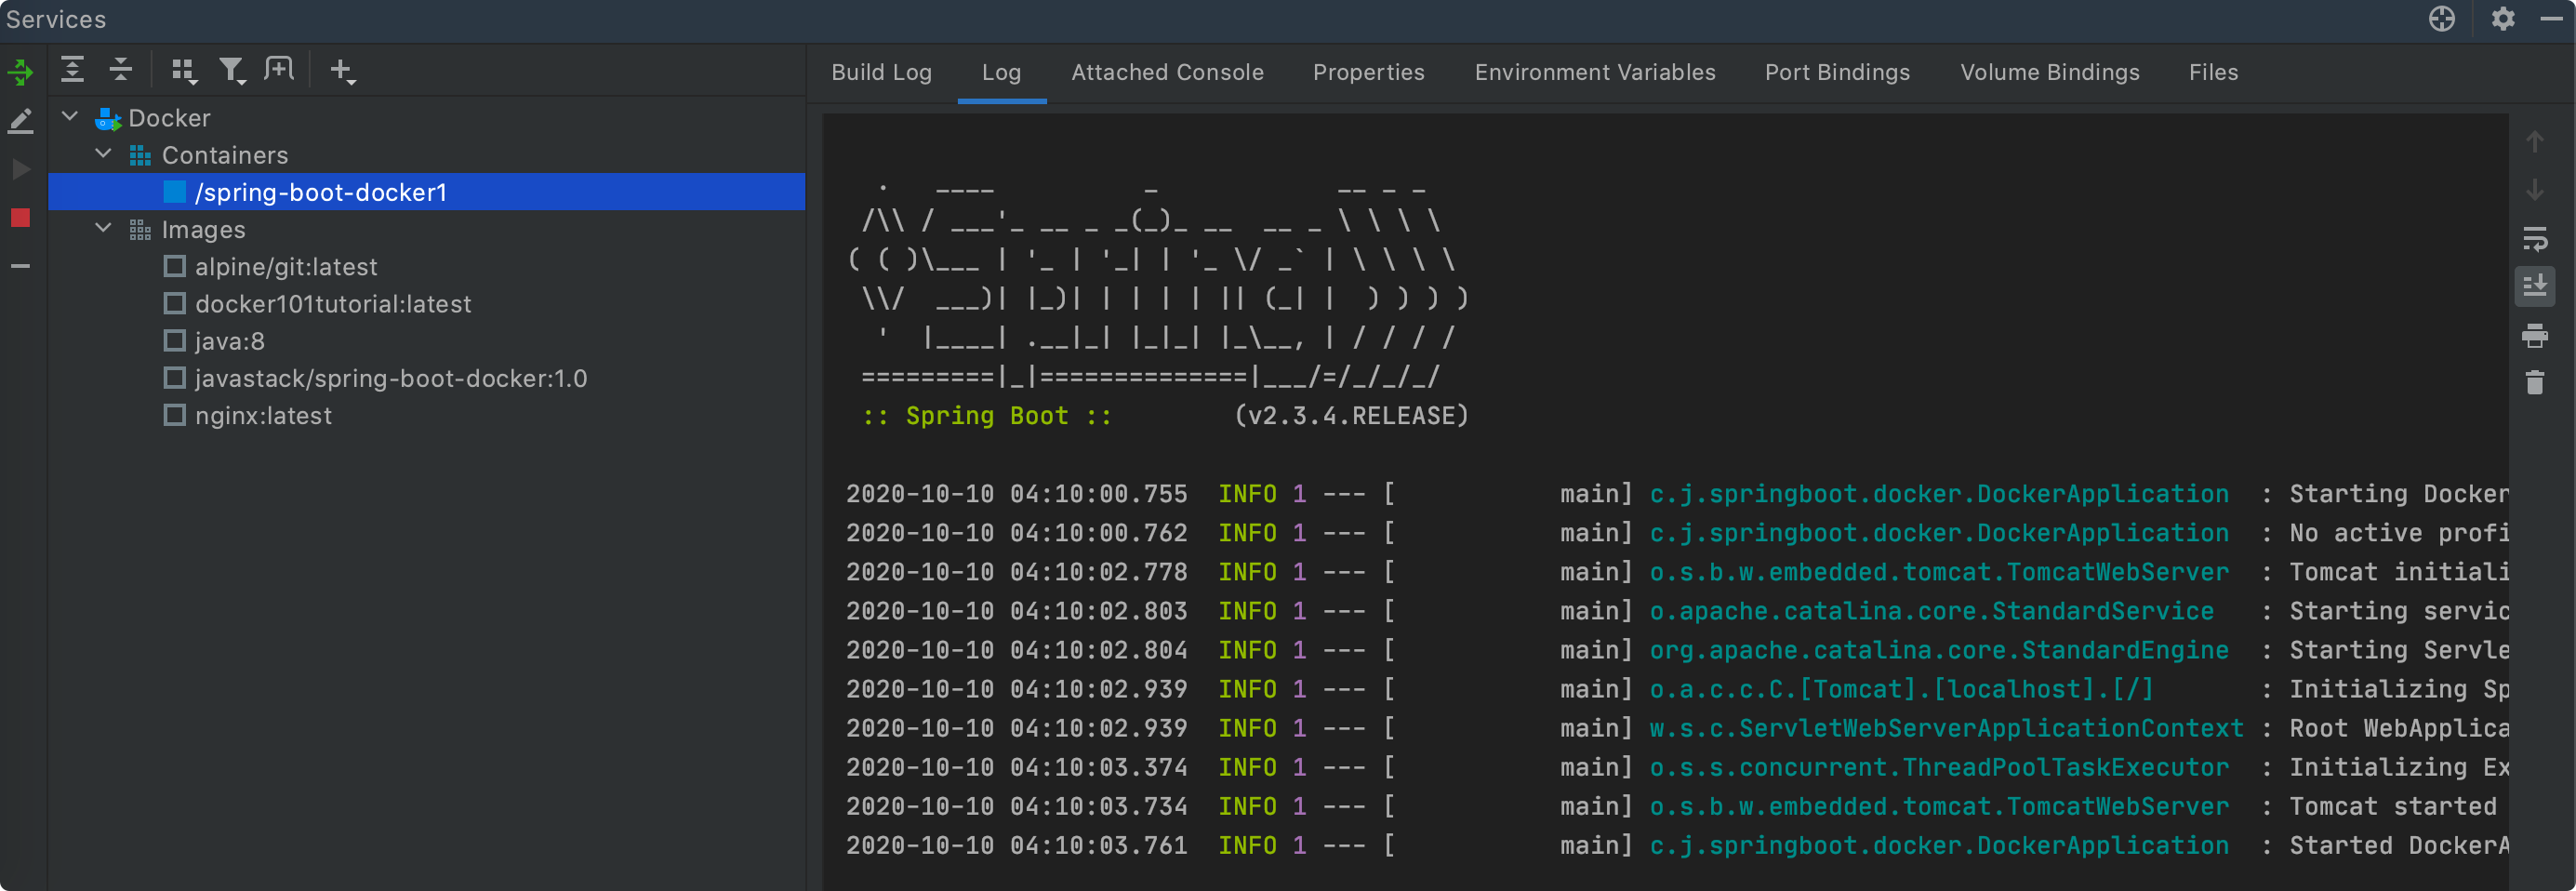The image size is (2576, 891).
Task: Click the '(v2.3.4.RELEASE)' version text
Action: point(1351,416)
